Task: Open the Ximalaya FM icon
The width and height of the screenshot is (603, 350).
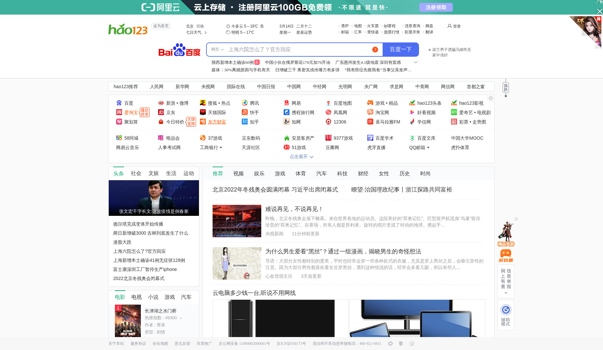Action: coord(370,122)
